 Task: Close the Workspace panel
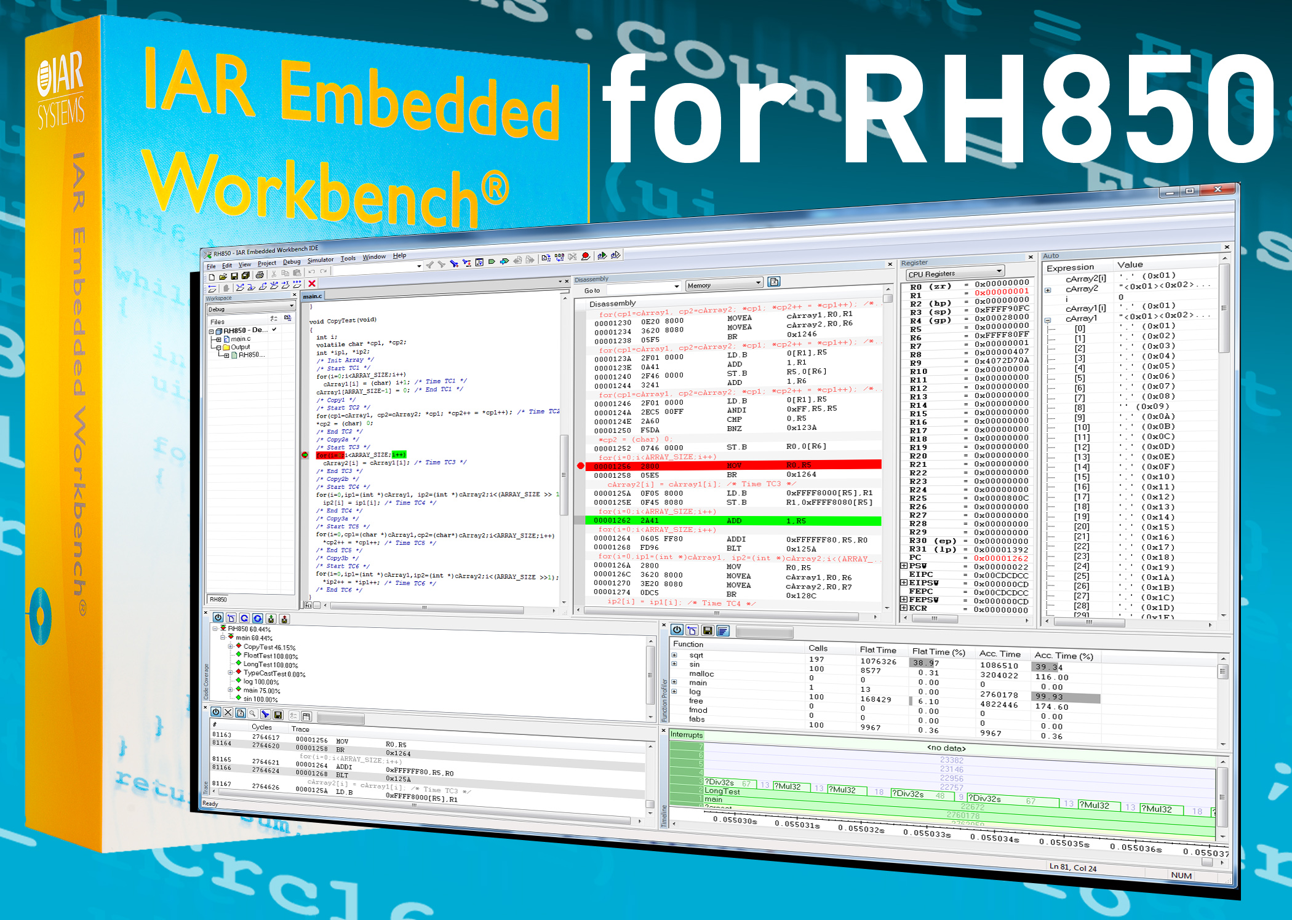[x=294, y=295]
